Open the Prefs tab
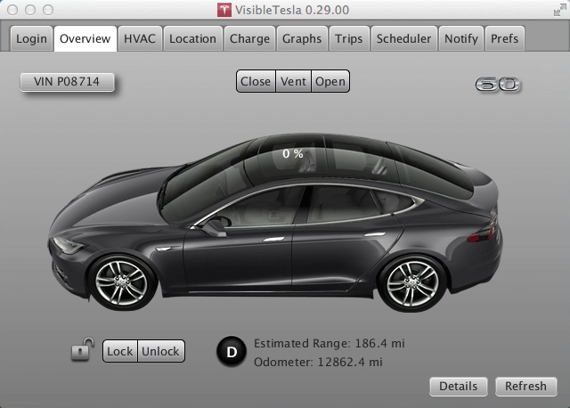The image size is (570, 408). point(505,38)
